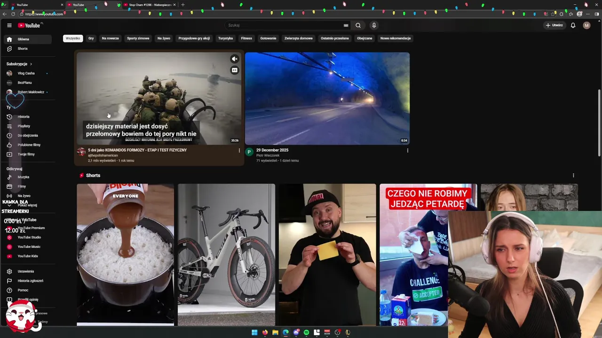The image size is (602, 338).
Task: Expand Pokaż więcej in sidebar
Action: pos(28,205)
